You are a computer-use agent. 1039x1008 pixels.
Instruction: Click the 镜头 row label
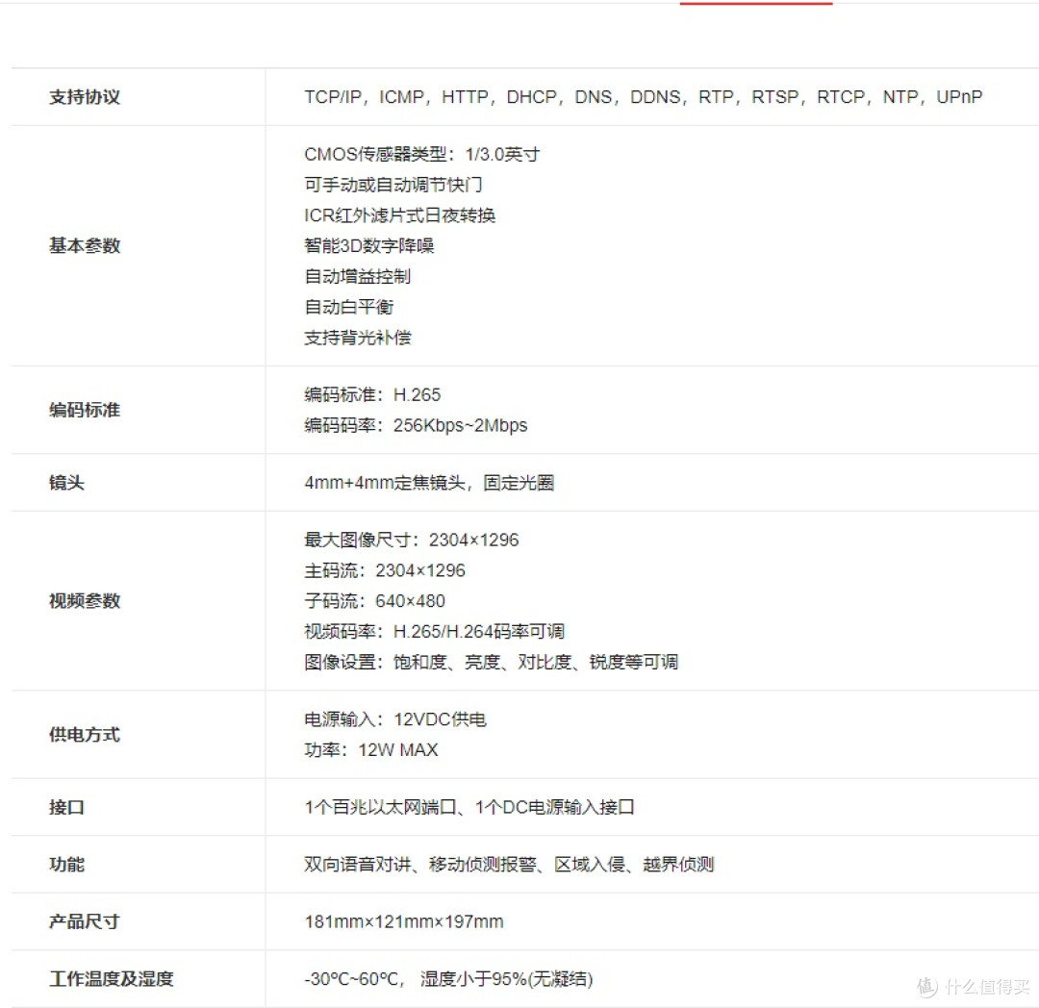[66, 483]
